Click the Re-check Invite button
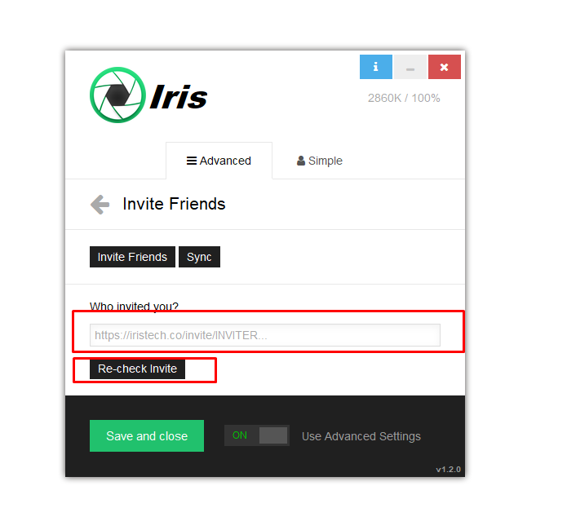Image resolution: width=567 pixels, height=530 pixels. click(x=137, y=369)
